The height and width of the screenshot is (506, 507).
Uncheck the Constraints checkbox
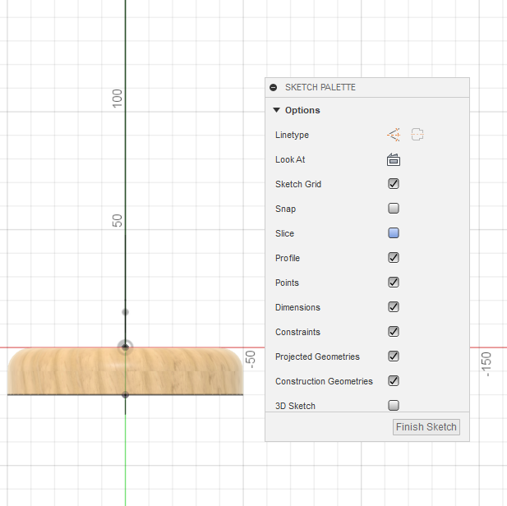[394, 332]
